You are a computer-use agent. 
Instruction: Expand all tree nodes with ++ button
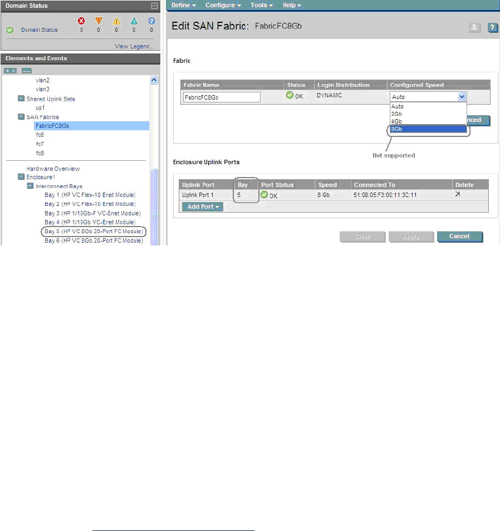click(x=11, y=71)
